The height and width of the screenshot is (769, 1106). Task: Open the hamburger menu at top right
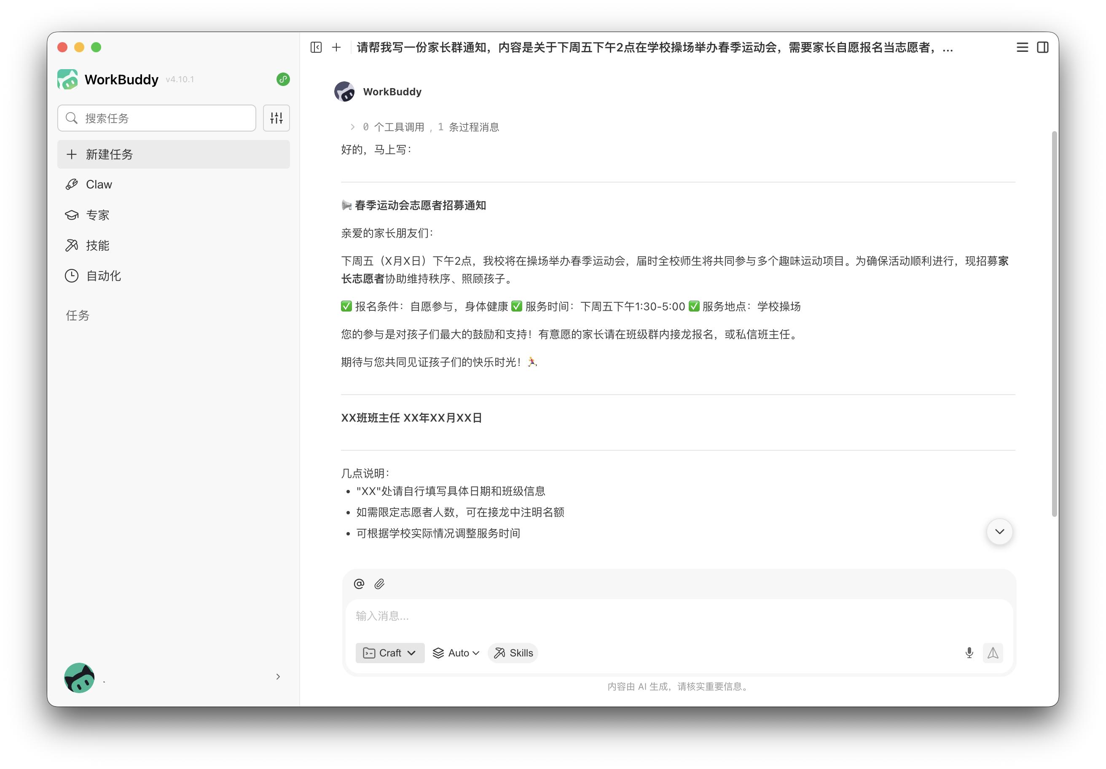click(x=1021, y=47)
